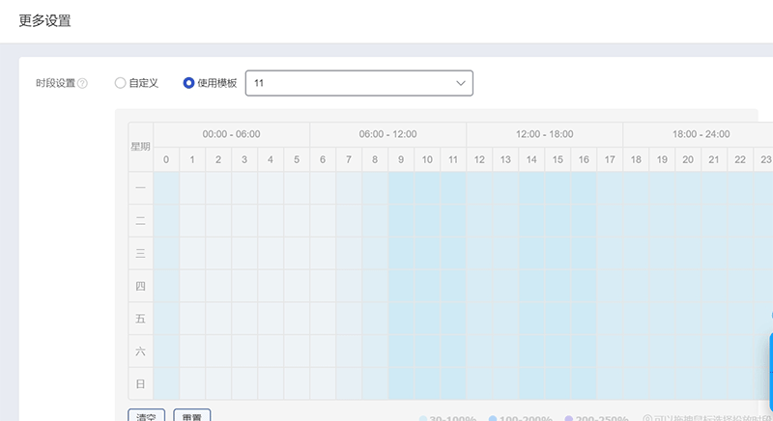The height and width of the screenshot is (421, 773).
Task: Click the Thursday hour 4 grid cell
Action: [x=271, y=286]
